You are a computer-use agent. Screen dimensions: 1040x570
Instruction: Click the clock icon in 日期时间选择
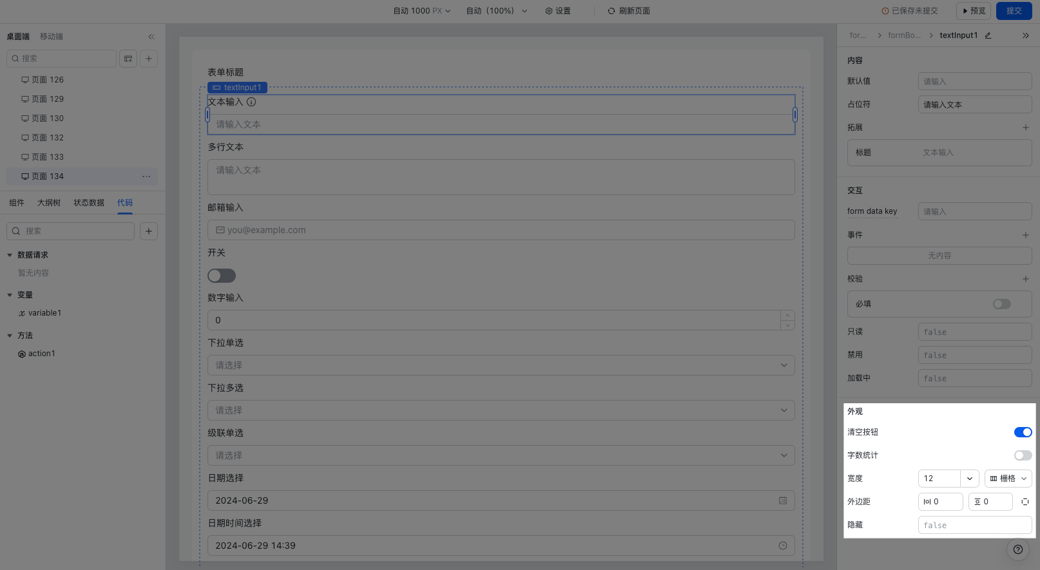pyautogui.click(x=783, y=546)
